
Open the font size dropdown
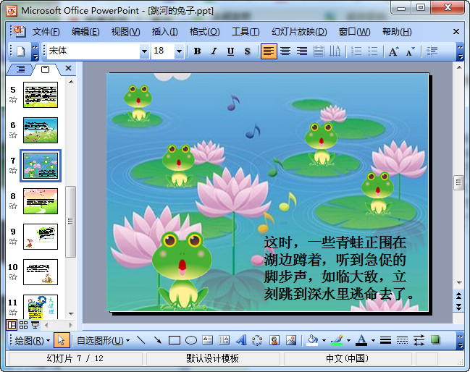pos(179,51)
